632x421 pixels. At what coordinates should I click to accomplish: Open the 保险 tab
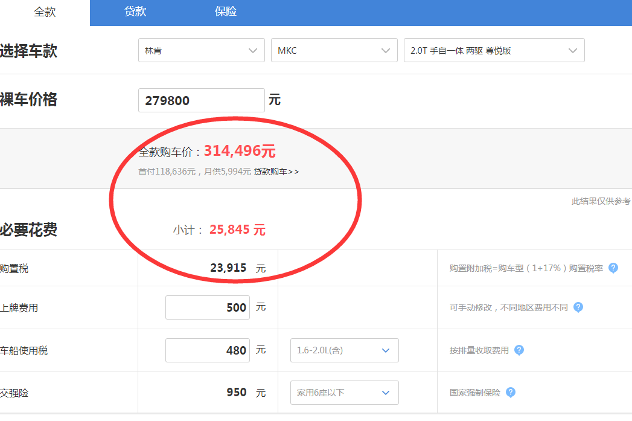pos(225,11)
